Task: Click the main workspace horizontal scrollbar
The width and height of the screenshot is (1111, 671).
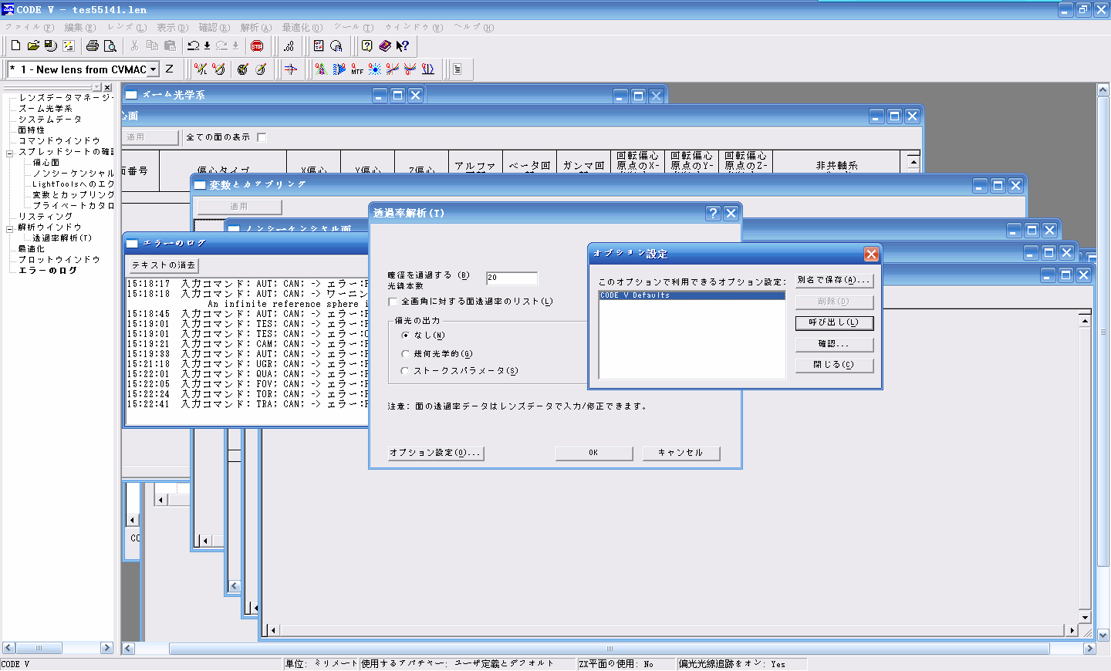Action: tap(610, 649)
